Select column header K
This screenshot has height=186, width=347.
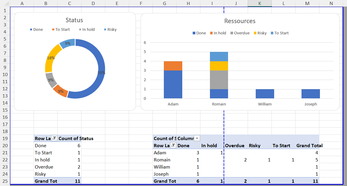(260, 3)
